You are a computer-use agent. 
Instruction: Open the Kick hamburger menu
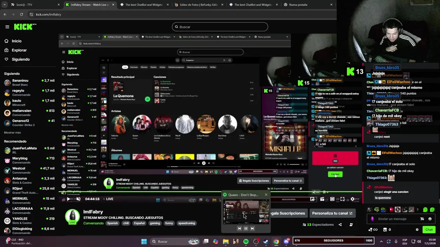pos(7,27)
